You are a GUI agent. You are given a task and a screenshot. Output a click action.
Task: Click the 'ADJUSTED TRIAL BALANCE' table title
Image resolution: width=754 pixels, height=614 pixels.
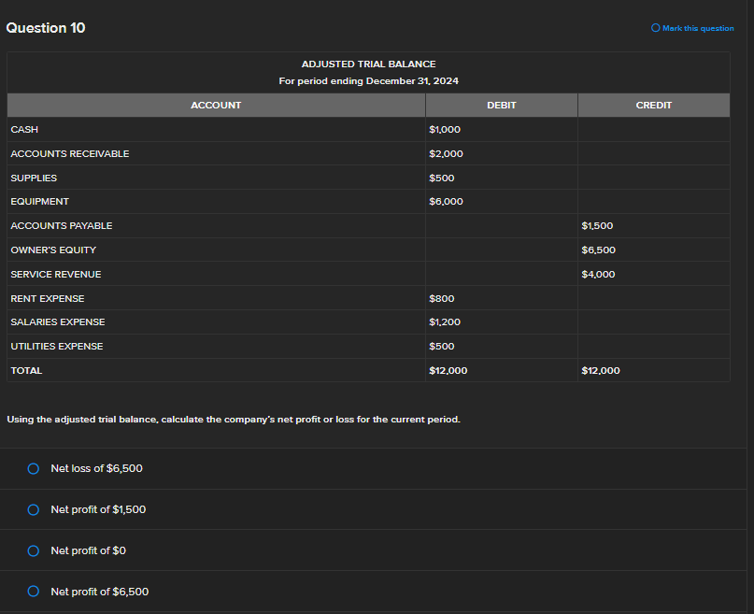pos(368,64)
